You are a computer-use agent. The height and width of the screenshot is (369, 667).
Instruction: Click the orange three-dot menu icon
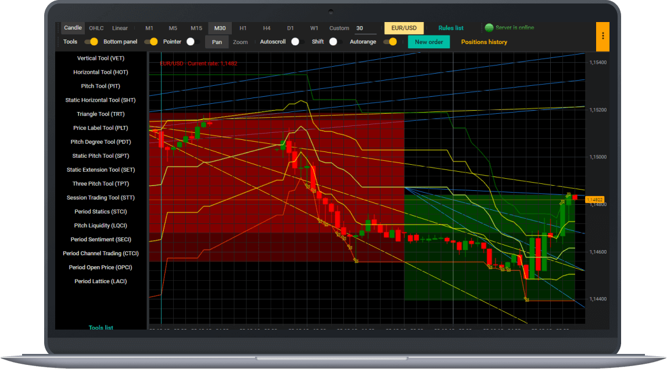pos(603,36)
